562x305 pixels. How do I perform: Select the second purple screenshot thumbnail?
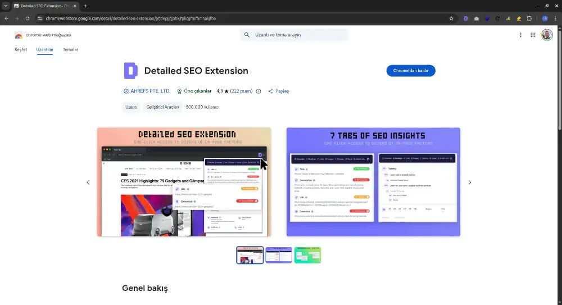point(279,255)
